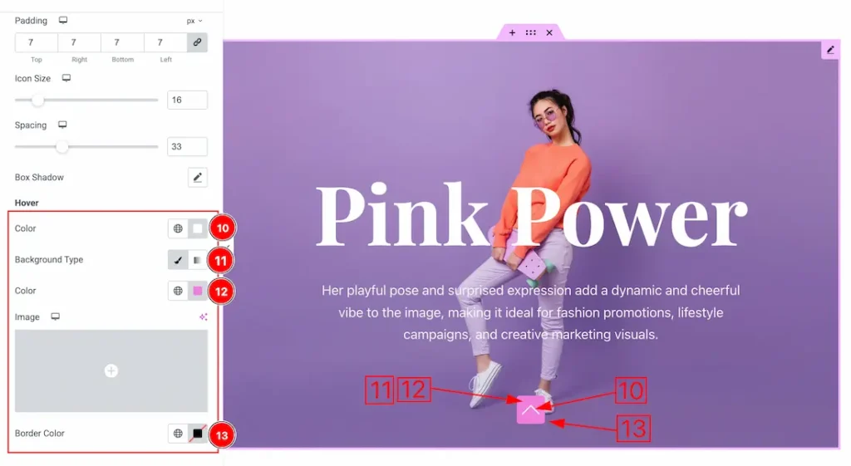851x466 pixels.
Task: Select Classic background type brush button
Action: click(x=178, y=260)
